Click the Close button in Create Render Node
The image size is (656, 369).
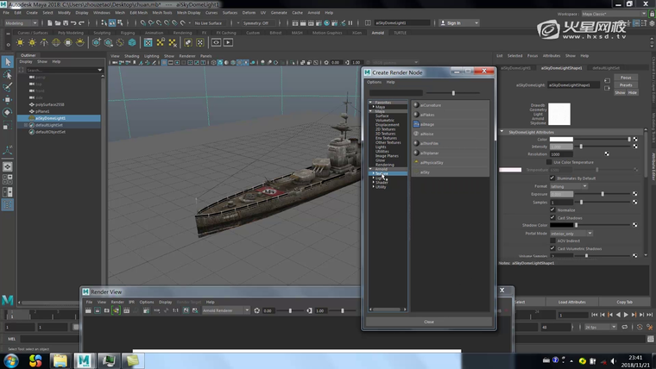click(429, 322)
